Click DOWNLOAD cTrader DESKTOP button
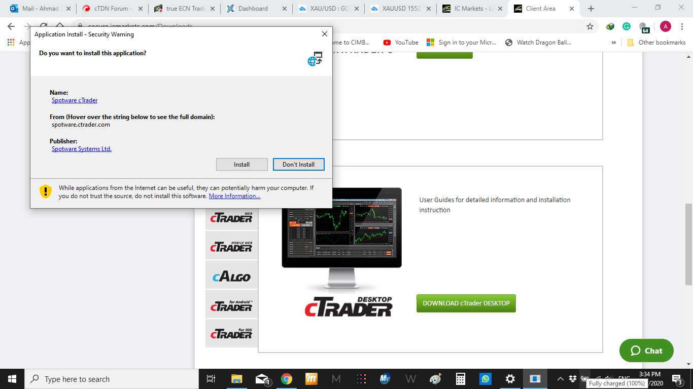Screen dimensions: 693x389 466,303
